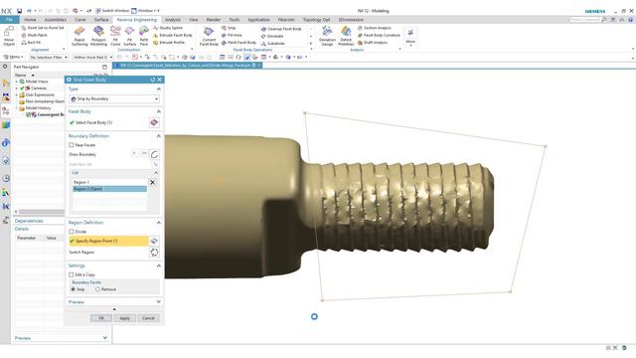The image size is (636, 358).
Task: Click Paint Facet Body
Action: [238, 42]
